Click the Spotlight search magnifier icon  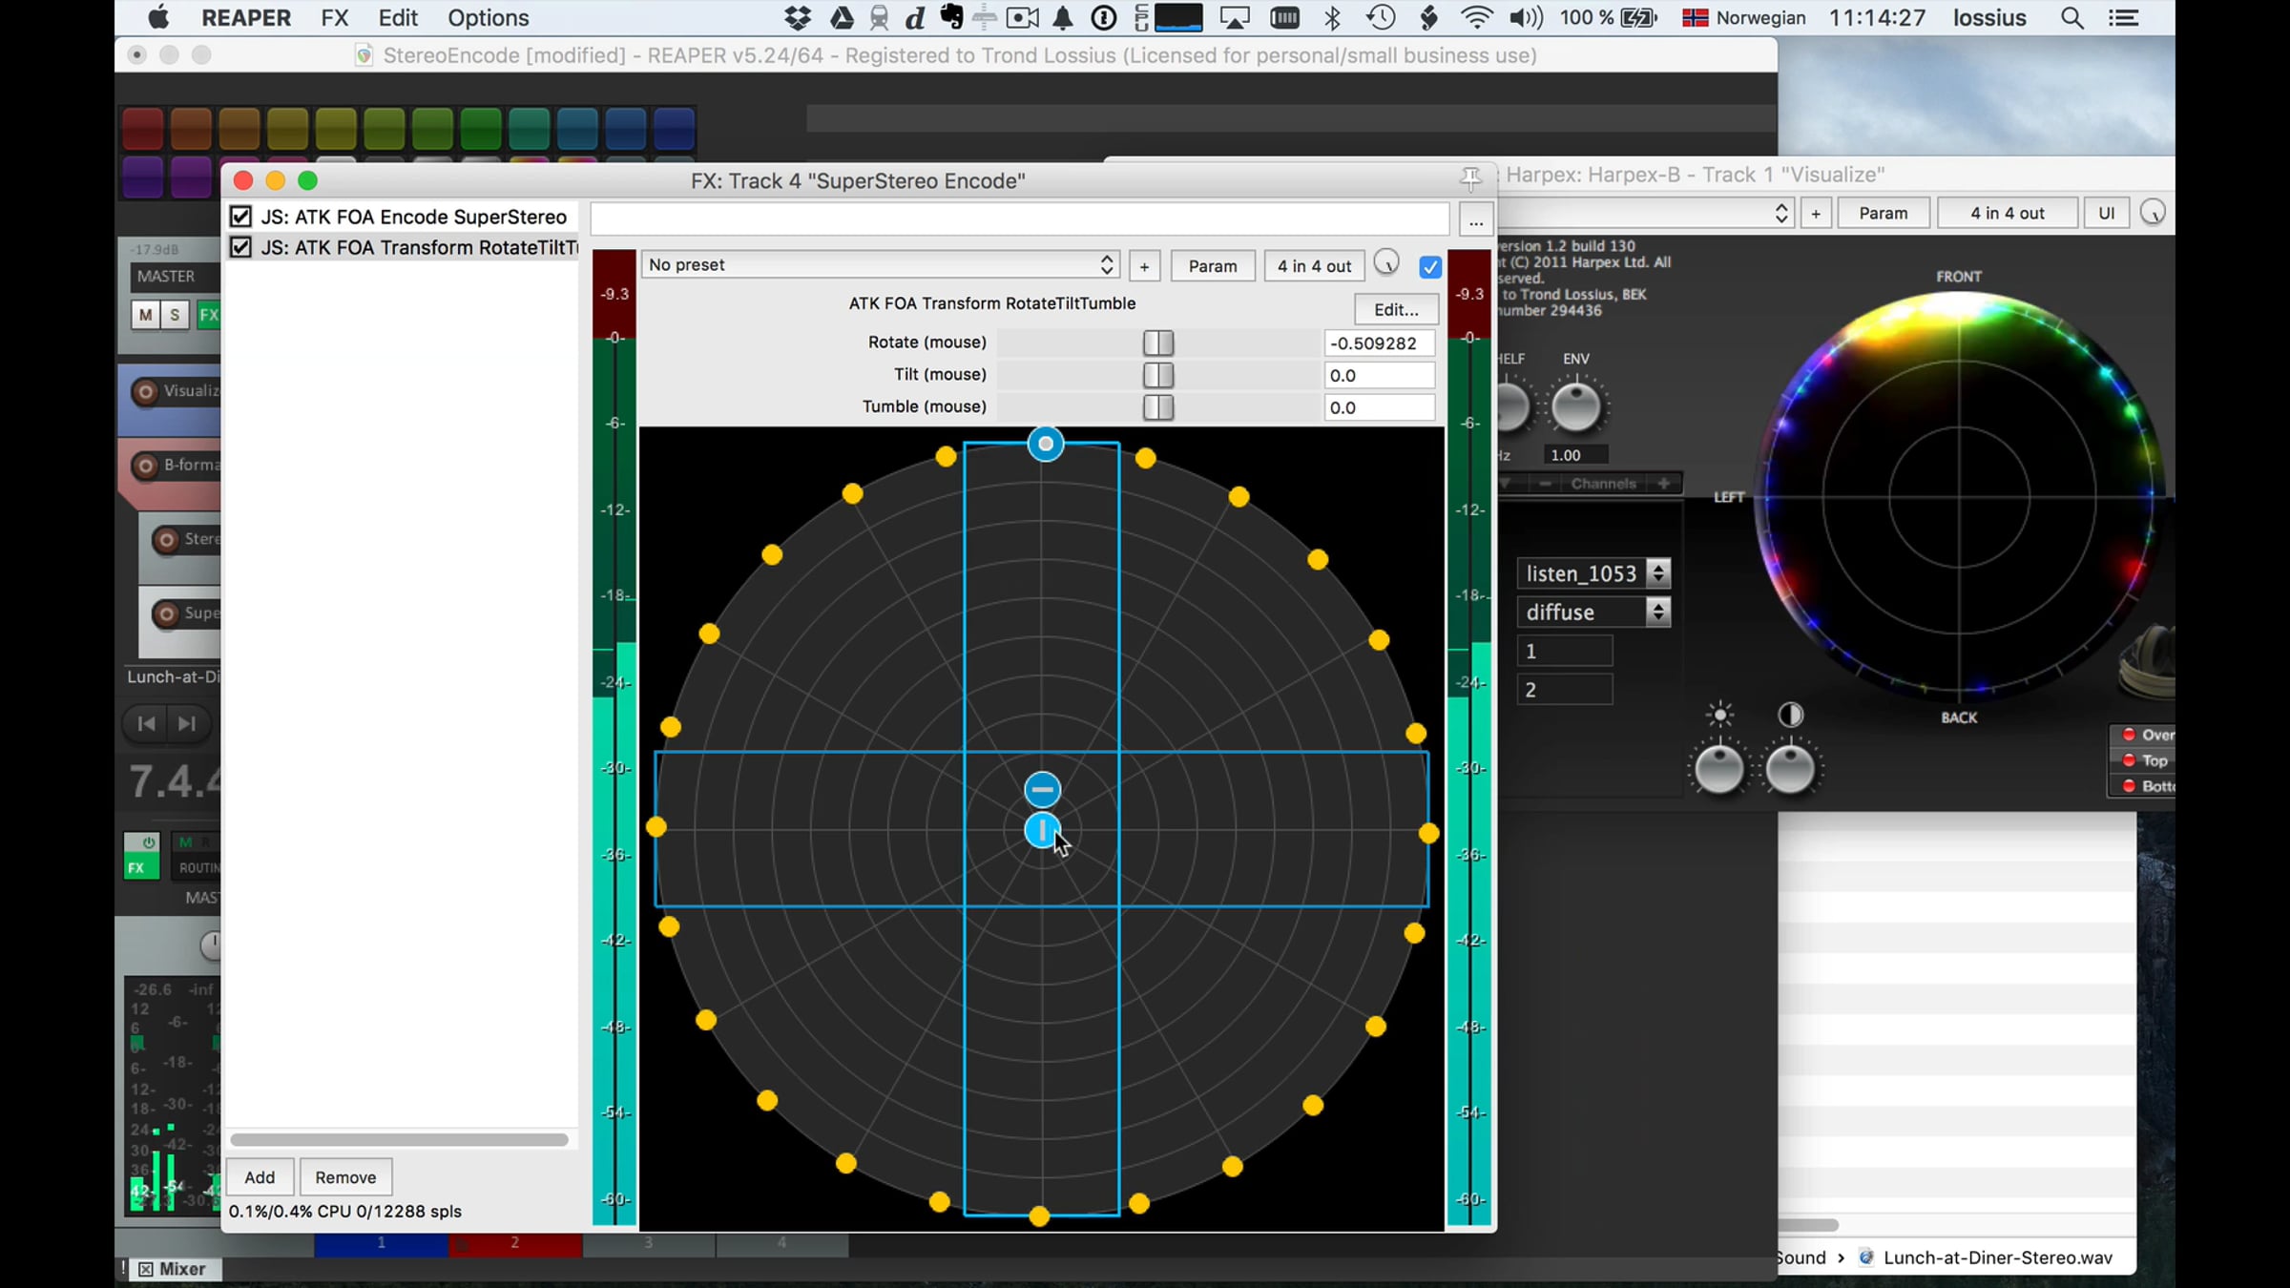tap(2071, 17)
